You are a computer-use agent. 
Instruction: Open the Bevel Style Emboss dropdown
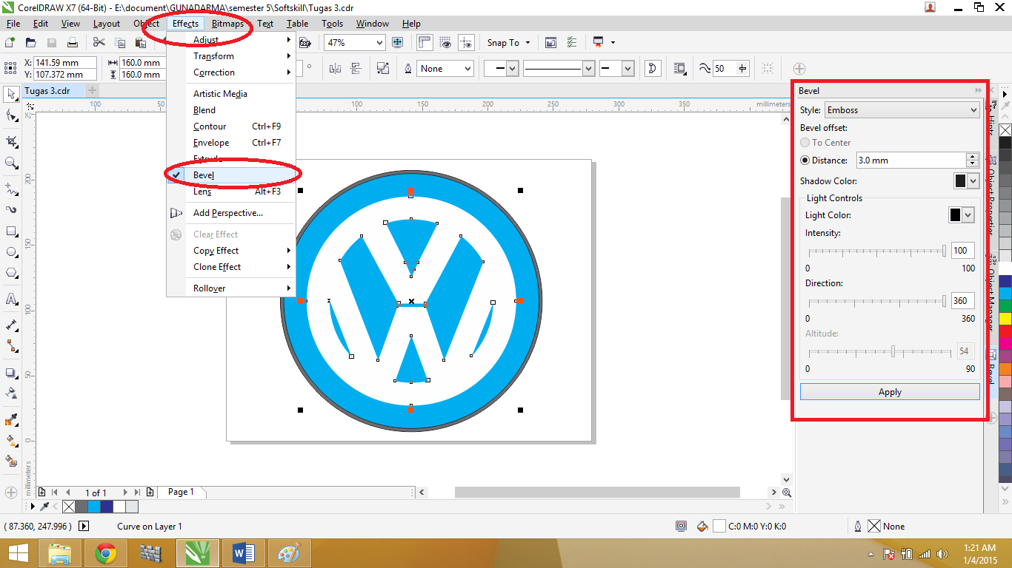[x=973, y=110]
